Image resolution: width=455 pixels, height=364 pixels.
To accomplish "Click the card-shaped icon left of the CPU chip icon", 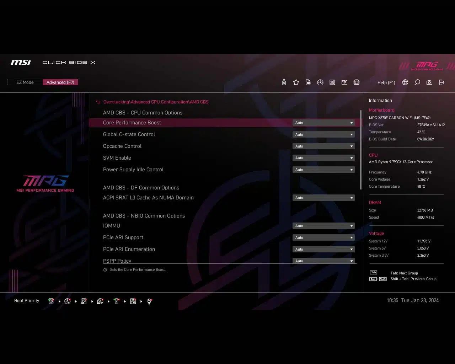I will pos(344,82).
